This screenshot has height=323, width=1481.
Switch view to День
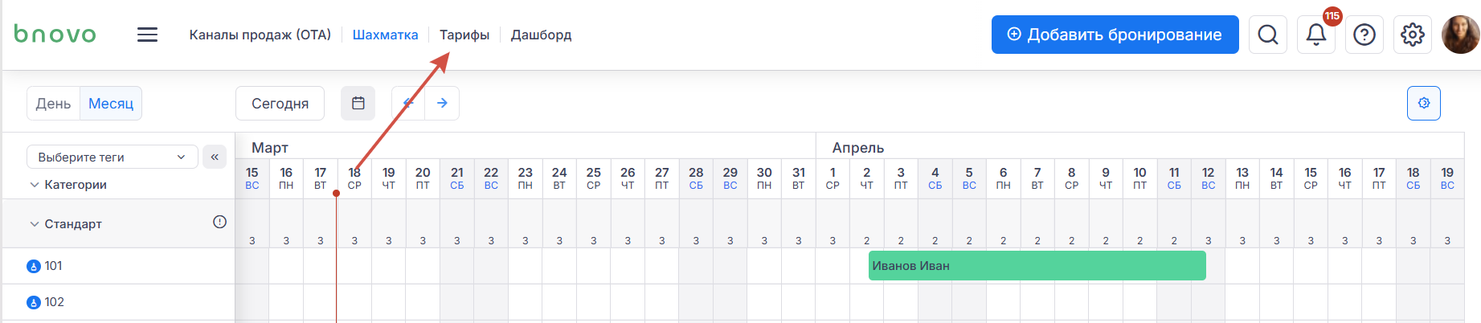tap(53, 104)
